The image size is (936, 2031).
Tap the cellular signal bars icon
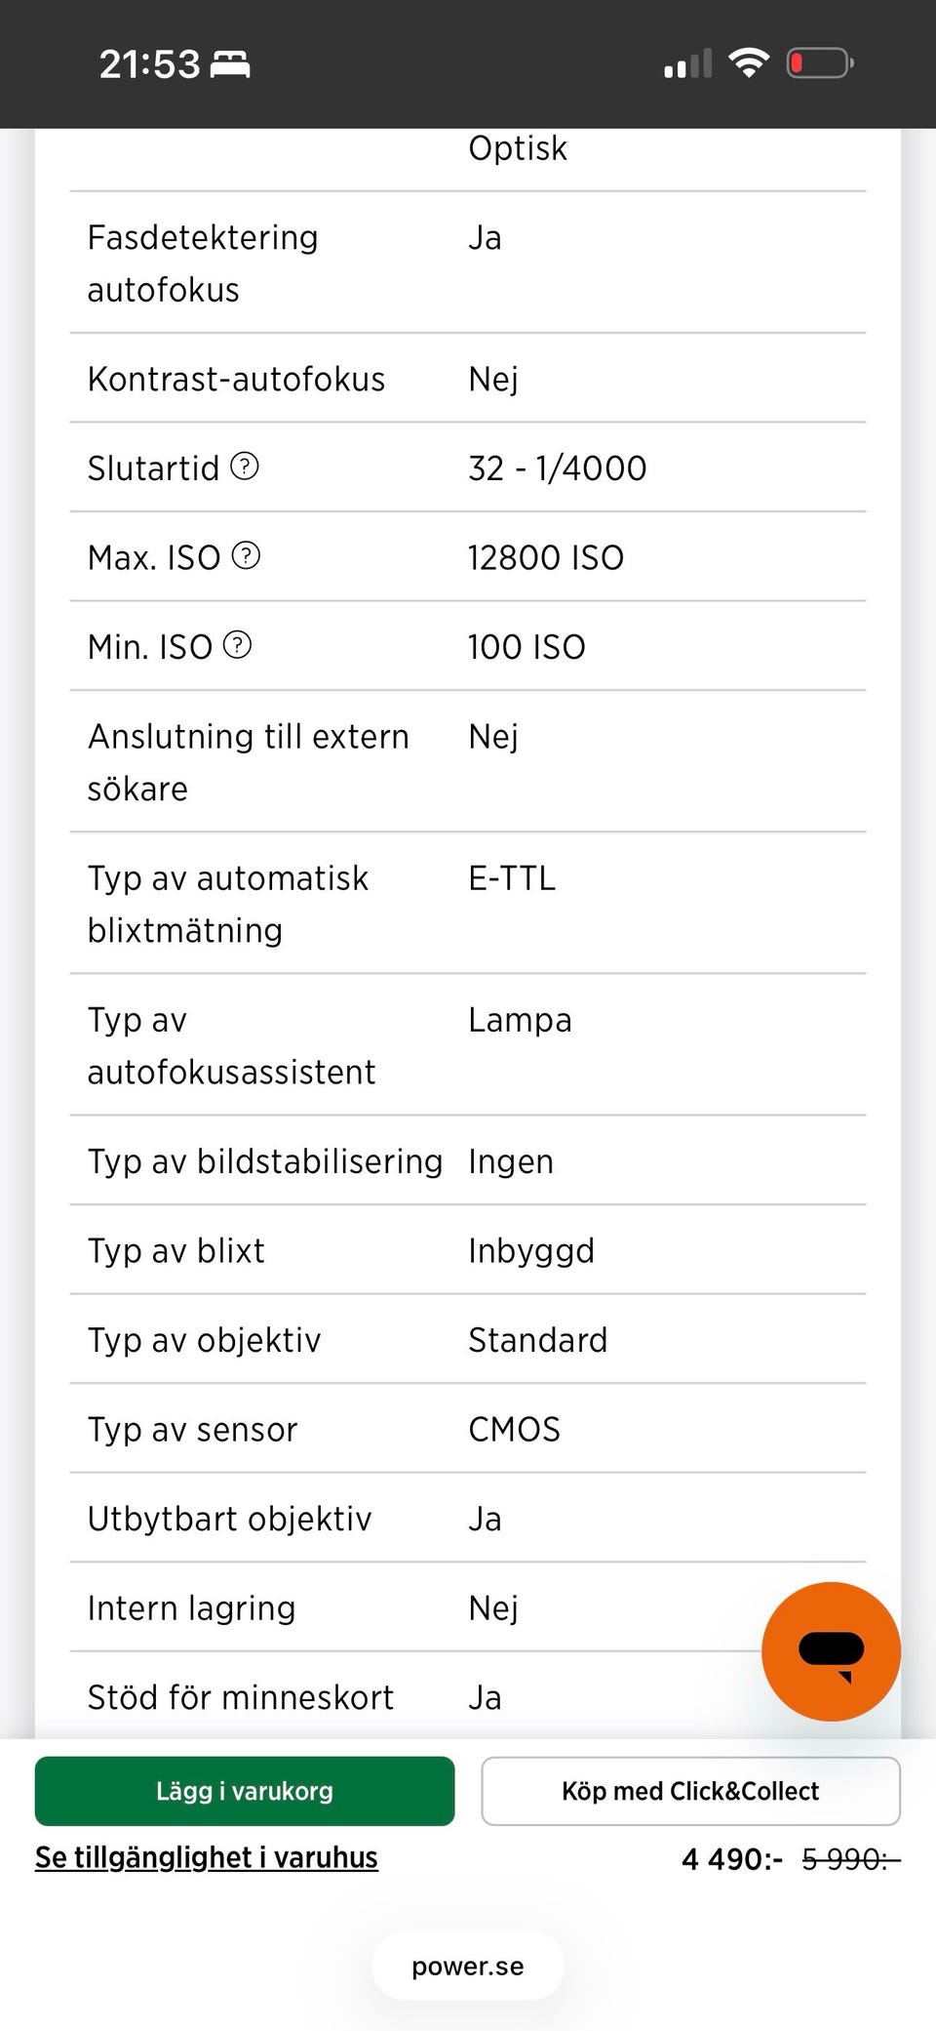687,64
